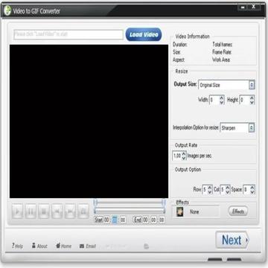This screenshot has height=268, width=268.
Task: Click the app icon in the title bar
Action: (7, 11)
